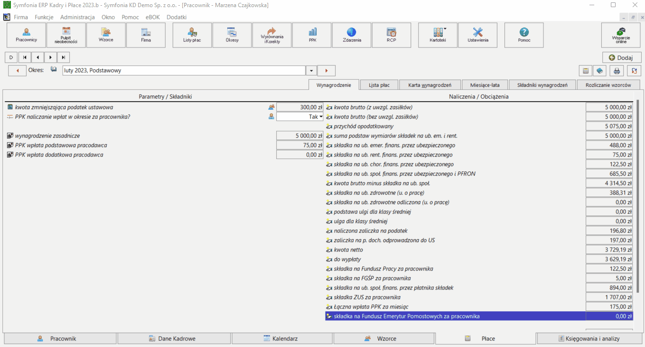Viewport: 645px width, 347px height.
Task: Open the Okno menu
Action: (x=108, y=17)
